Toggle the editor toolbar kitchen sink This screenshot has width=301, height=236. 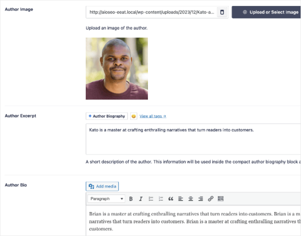coord(221,199)
